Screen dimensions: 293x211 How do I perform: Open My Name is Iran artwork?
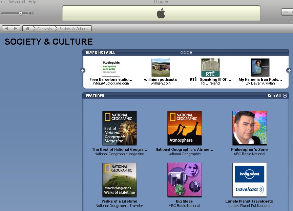260,68
